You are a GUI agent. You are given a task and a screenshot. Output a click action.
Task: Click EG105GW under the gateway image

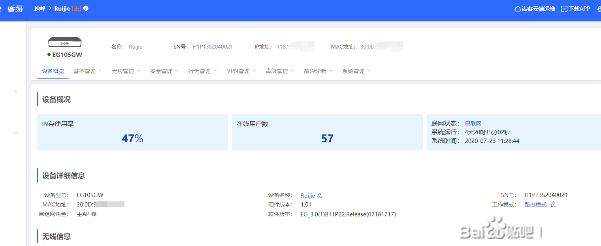(x=67, y=55)
